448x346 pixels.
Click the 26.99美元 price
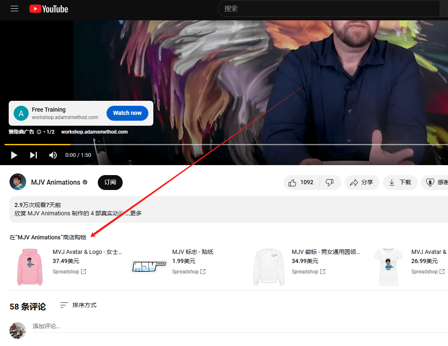coord(424,261)
